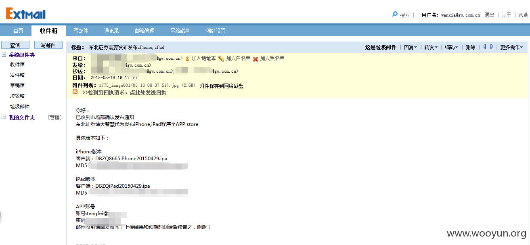Image resolution: width=530 pixels, height=245 pixels.
Task: Click the add-to-whitelist pencil icon
Action: [x=221, y=59]
